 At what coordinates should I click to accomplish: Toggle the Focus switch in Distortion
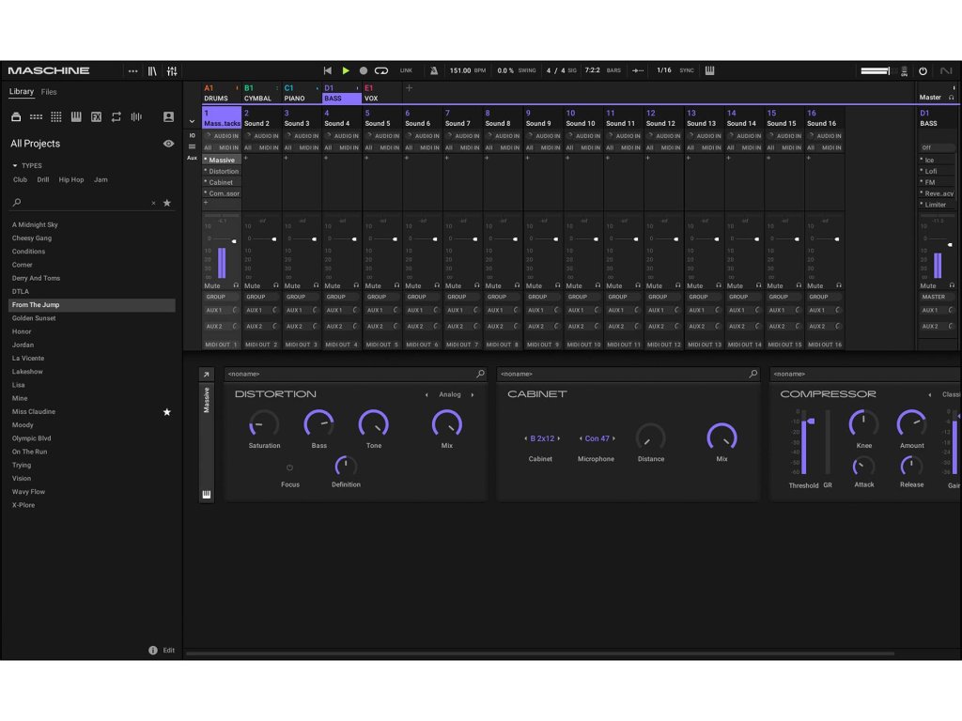tap(289, 468)
